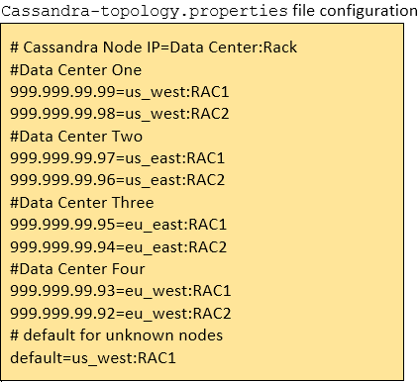Select the '#Data Center Three' comment line

point(82,203)
